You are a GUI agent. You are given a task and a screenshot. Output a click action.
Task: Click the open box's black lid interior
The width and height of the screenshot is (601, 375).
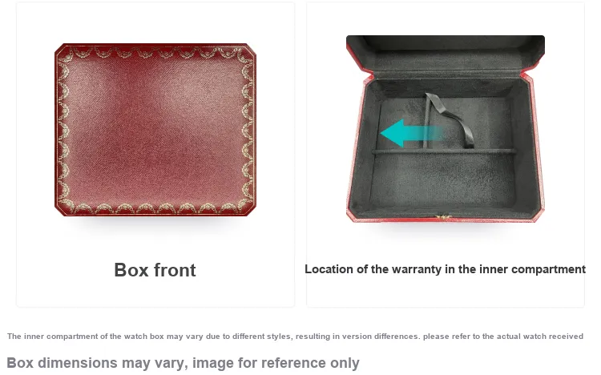[446, 52]
